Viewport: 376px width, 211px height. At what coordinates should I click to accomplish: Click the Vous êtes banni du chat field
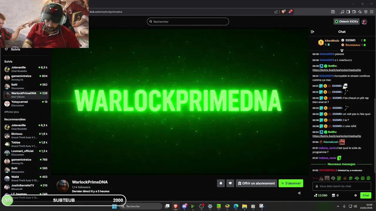342,186
